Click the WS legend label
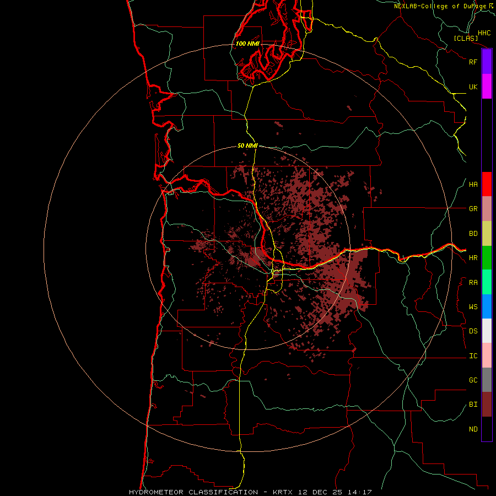 [x=473, y=307]
